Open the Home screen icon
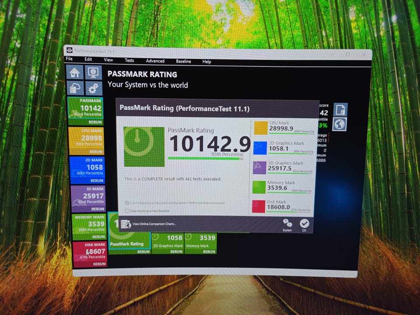The image size is (420, 315). [75, 72]
